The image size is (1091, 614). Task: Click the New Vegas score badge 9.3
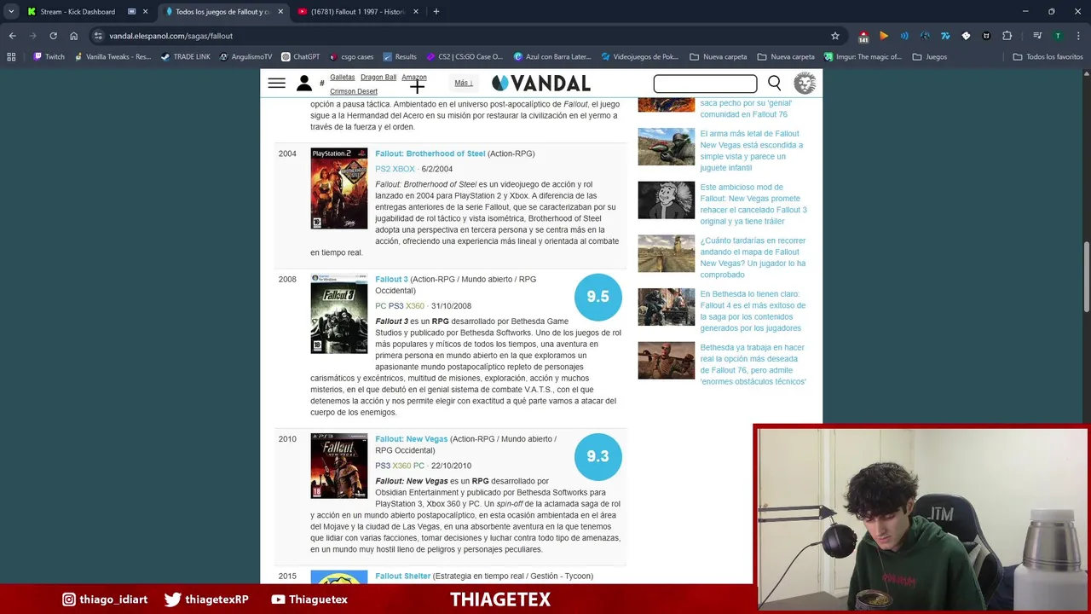point(597,456)
